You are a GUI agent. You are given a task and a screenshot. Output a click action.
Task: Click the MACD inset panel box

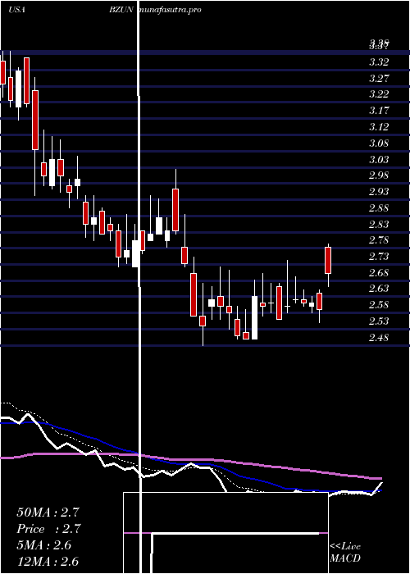(x=225, y=533)
